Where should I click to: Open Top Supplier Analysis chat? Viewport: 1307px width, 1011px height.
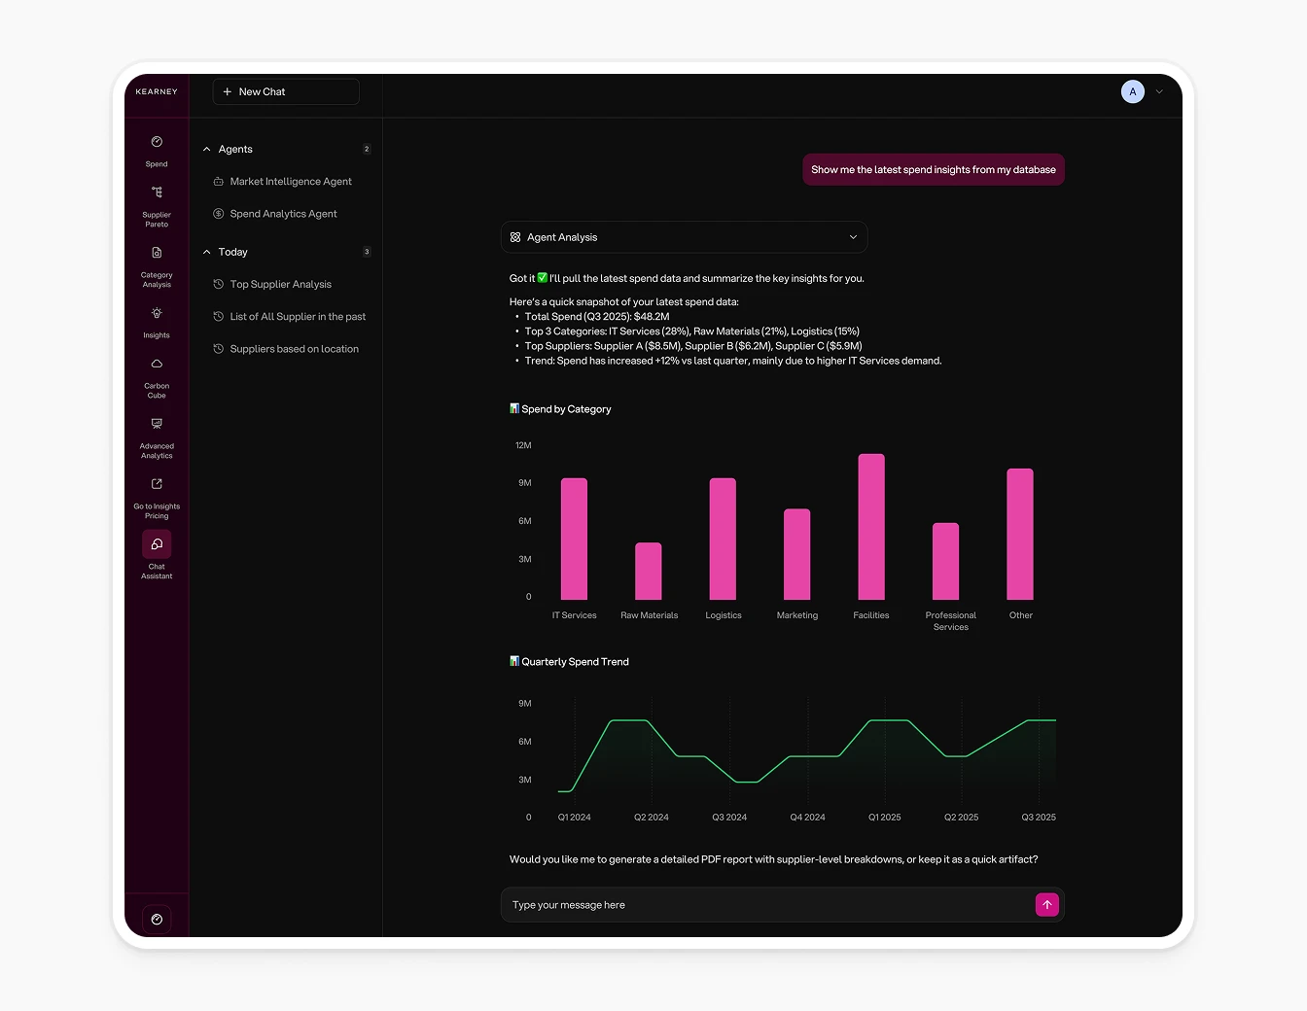280,285
